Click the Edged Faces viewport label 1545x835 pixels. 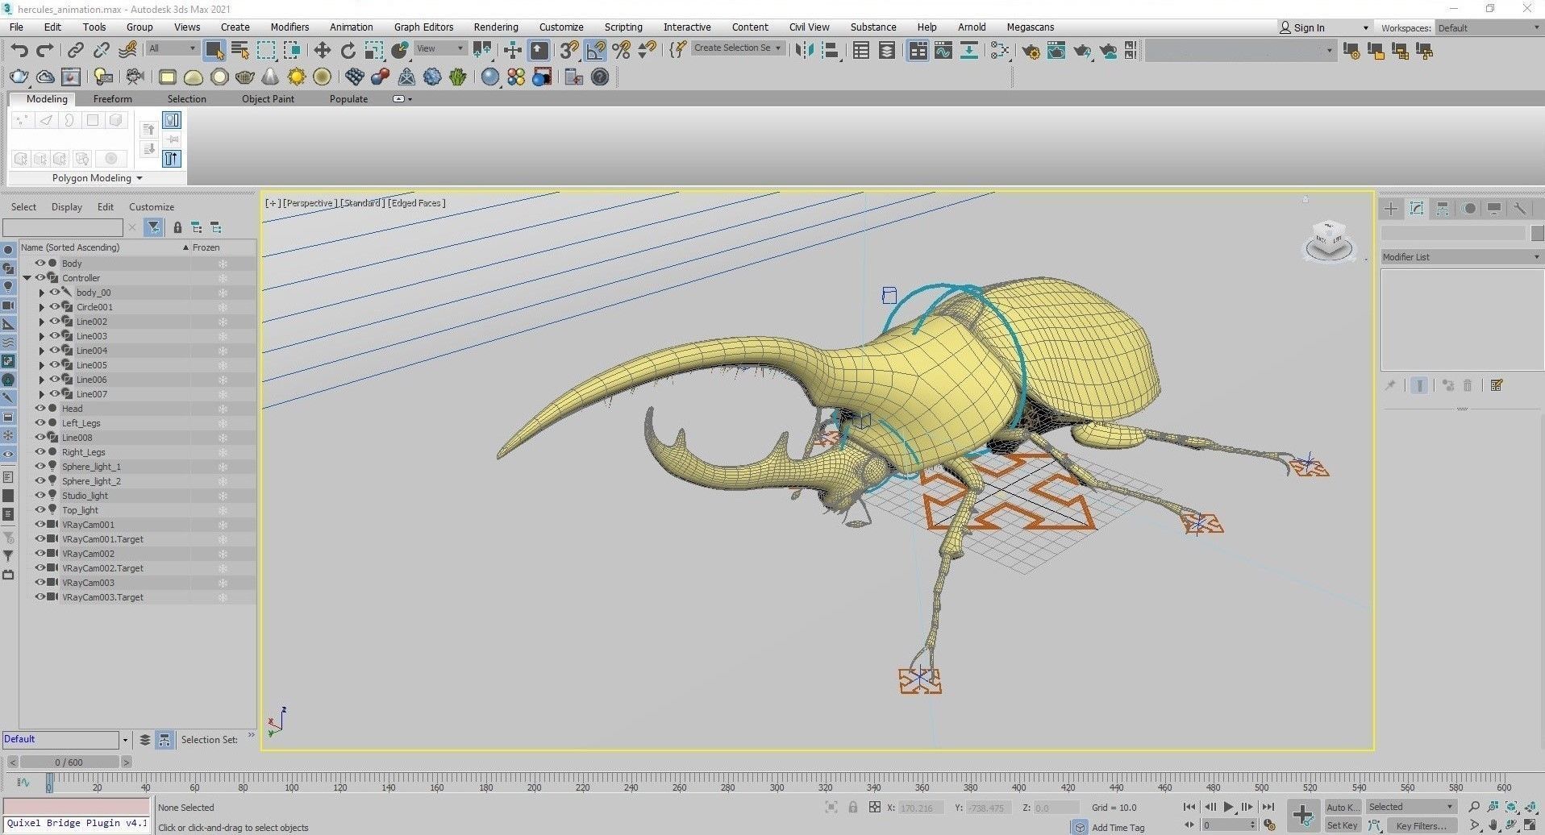coord(417,203)
